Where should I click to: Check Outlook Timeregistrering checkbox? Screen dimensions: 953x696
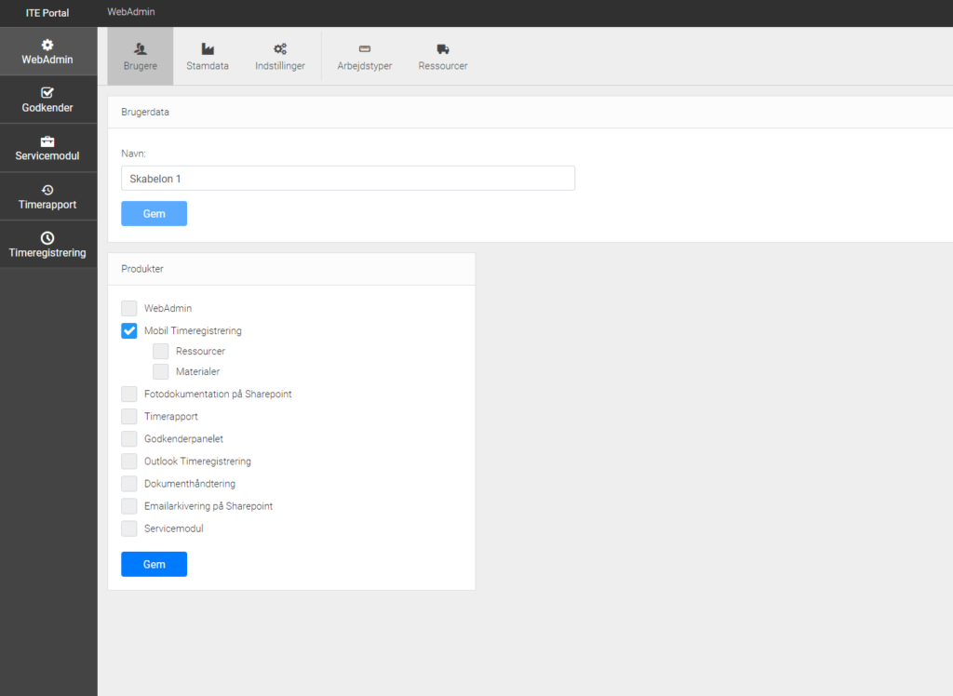click(128, 462)
